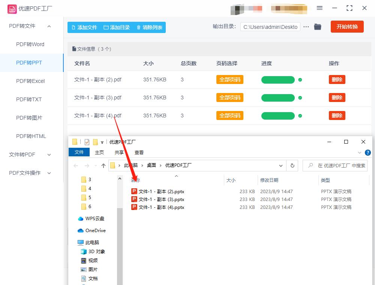Delete 文件-1 - 副本 (4).pdf using its 删除 button
Screen dimensions: 375x285
[x=337, y=115]
